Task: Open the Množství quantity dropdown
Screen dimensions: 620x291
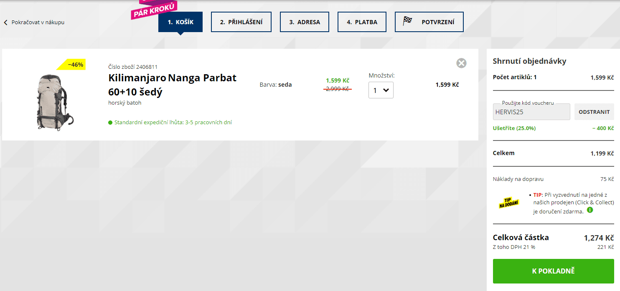Action: 381,90
